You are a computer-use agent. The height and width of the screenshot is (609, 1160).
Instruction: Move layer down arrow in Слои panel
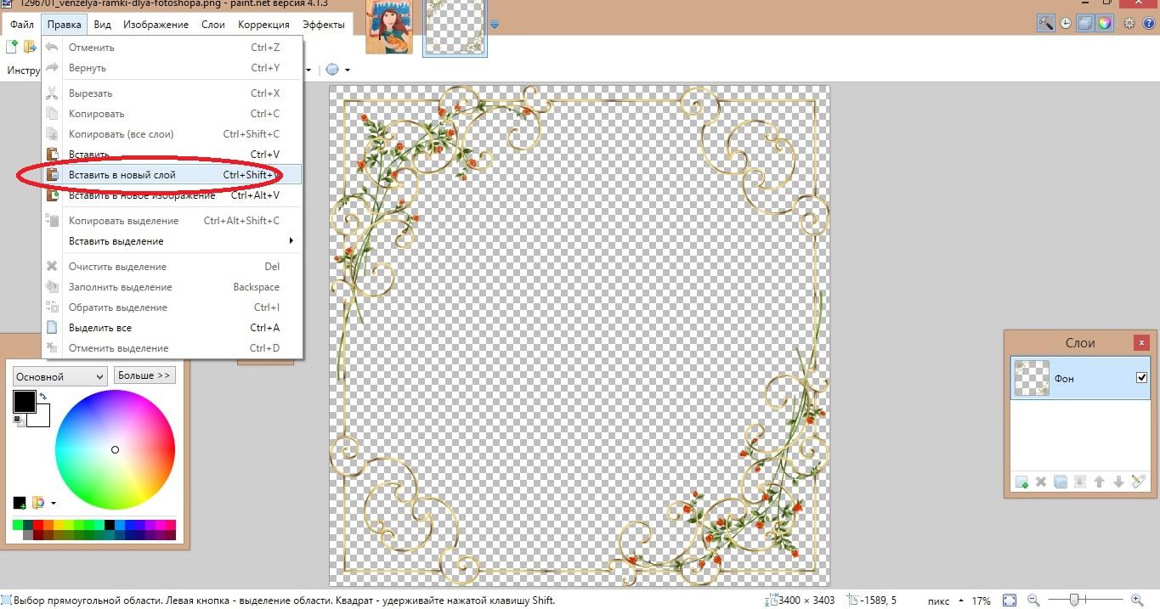click(1118, 482)
